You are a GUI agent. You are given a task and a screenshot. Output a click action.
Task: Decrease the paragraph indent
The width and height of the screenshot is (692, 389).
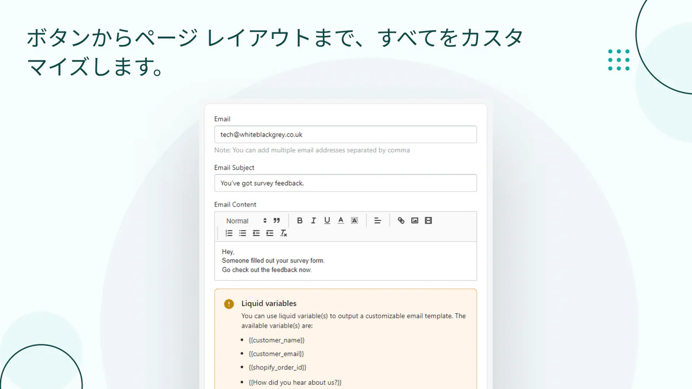point(256,233)
